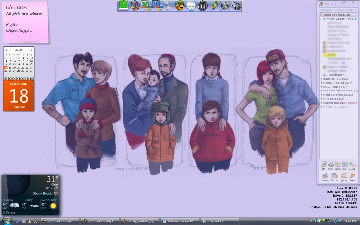Launch Napster cat-head icon in dock
360x225 pixels.
(191, 5)
